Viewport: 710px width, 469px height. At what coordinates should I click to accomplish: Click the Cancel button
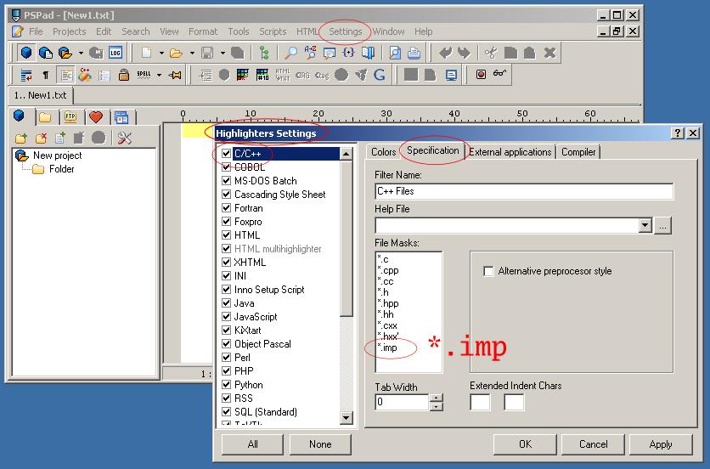click(593, 444)
